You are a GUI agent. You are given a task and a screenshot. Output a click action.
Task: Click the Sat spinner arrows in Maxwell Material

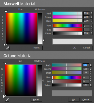click(x=91, y=30)
